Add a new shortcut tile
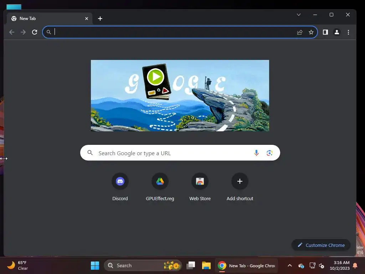365x274 pixels. (240, 187)
